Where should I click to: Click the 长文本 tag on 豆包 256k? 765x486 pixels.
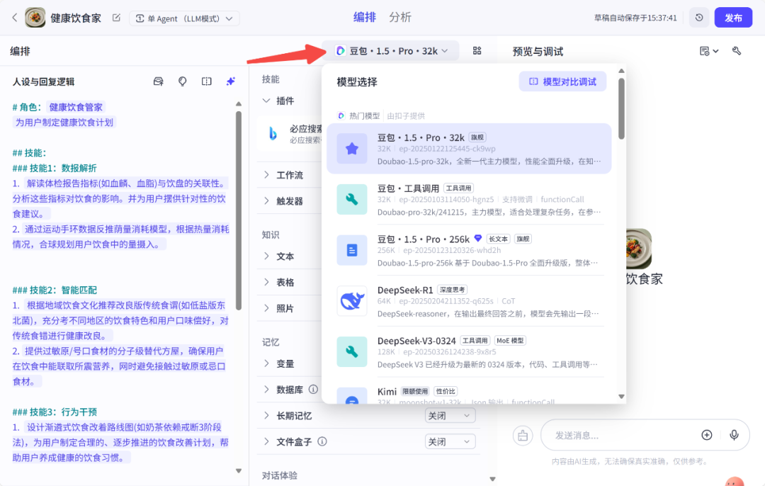[x=498, y=239]
